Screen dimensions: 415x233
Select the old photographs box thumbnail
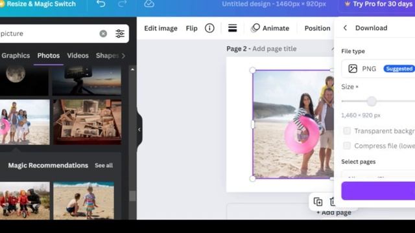point(88,122)
